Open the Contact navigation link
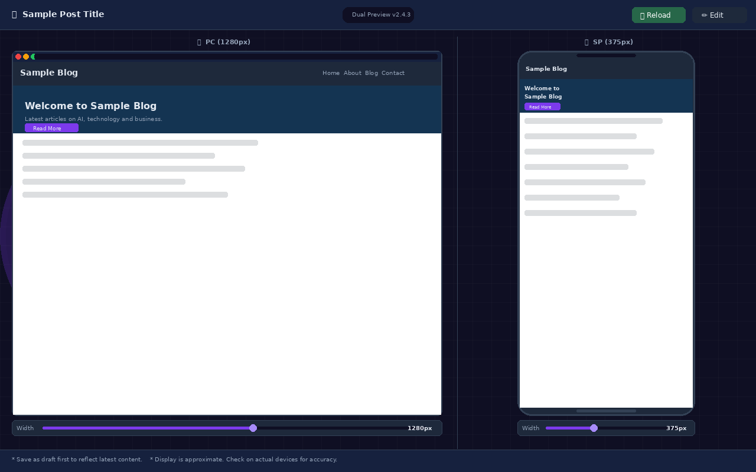 [393, 73]
